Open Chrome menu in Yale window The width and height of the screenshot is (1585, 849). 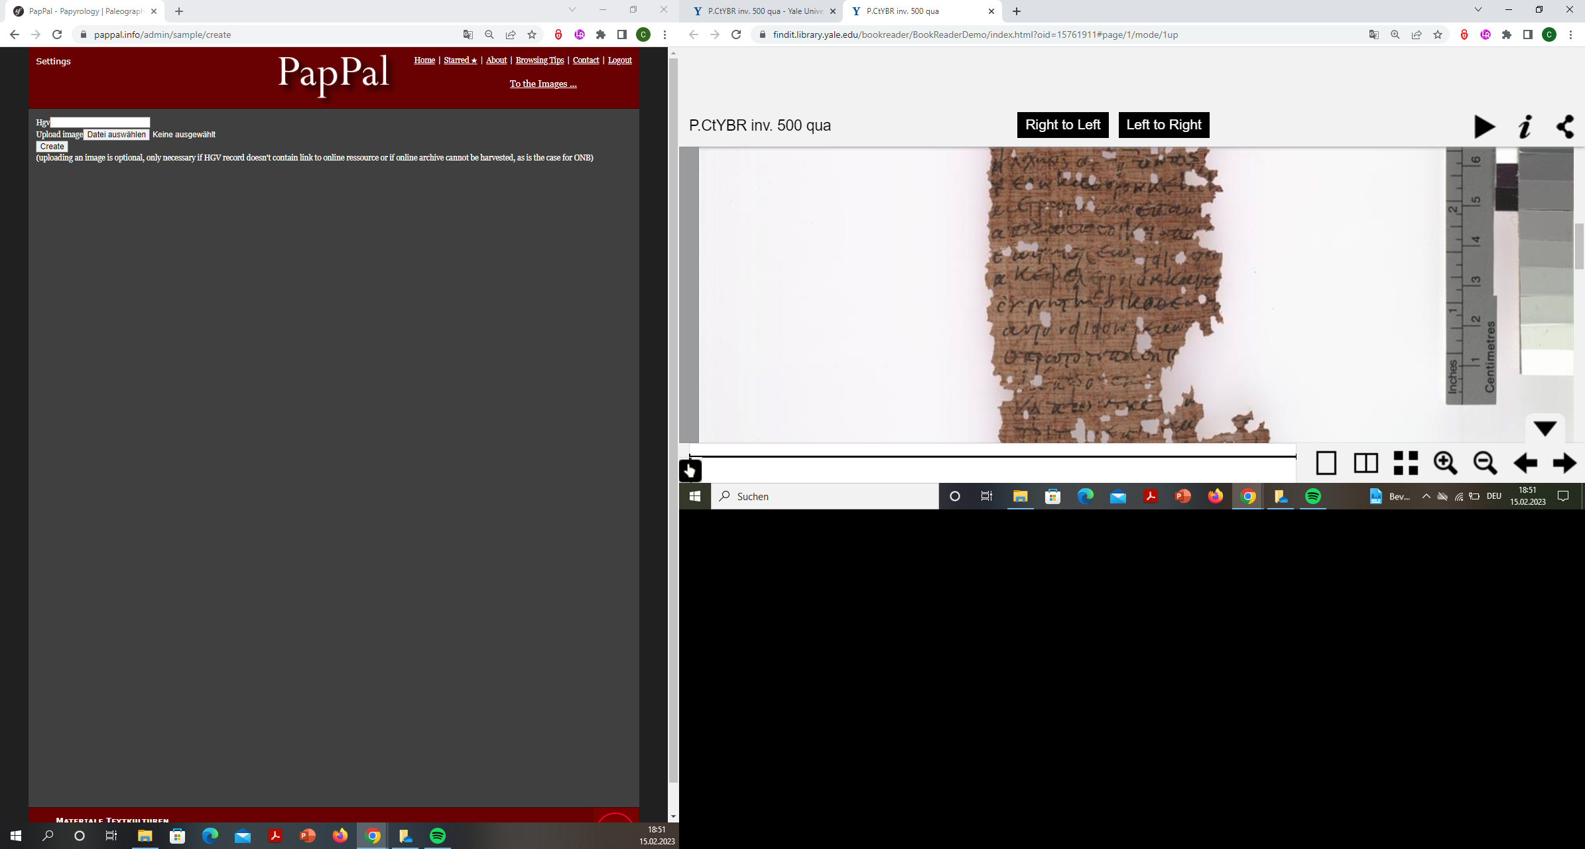click(x=1570, y=34)
